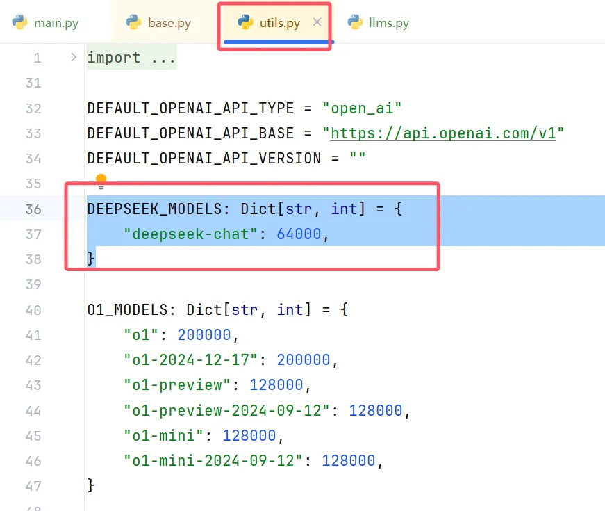Click line number 32 in gutter

point(33,108)
